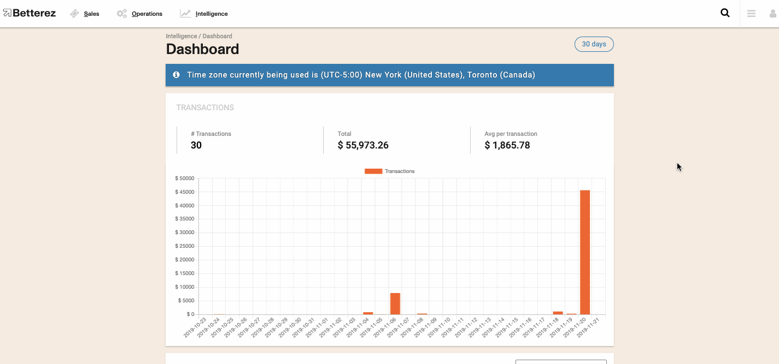This screenshot has height=364, width=779.
Task: Click the Dashboard breadcrumb link
Action: (217, 36)
